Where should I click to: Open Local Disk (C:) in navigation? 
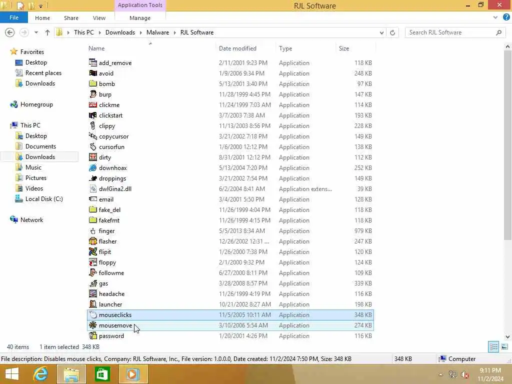click(44, 199)
